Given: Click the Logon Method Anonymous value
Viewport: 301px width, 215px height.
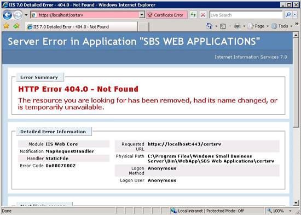Looking at the screenshot, I should [162, 168].
